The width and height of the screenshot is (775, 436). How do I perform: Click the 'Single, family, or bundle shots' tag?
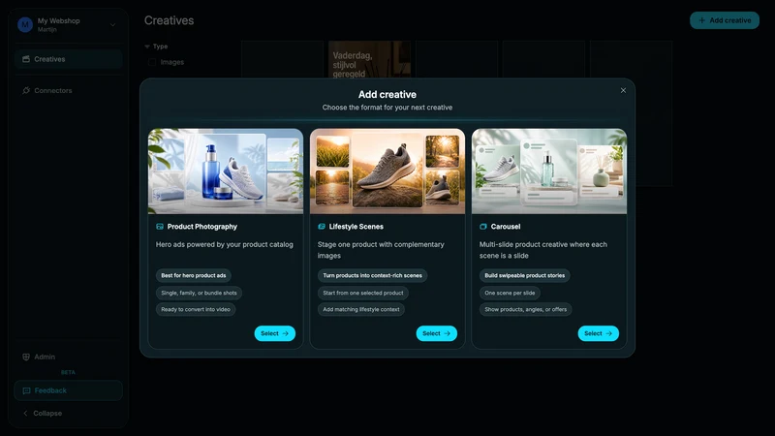[x=199, y=293]
